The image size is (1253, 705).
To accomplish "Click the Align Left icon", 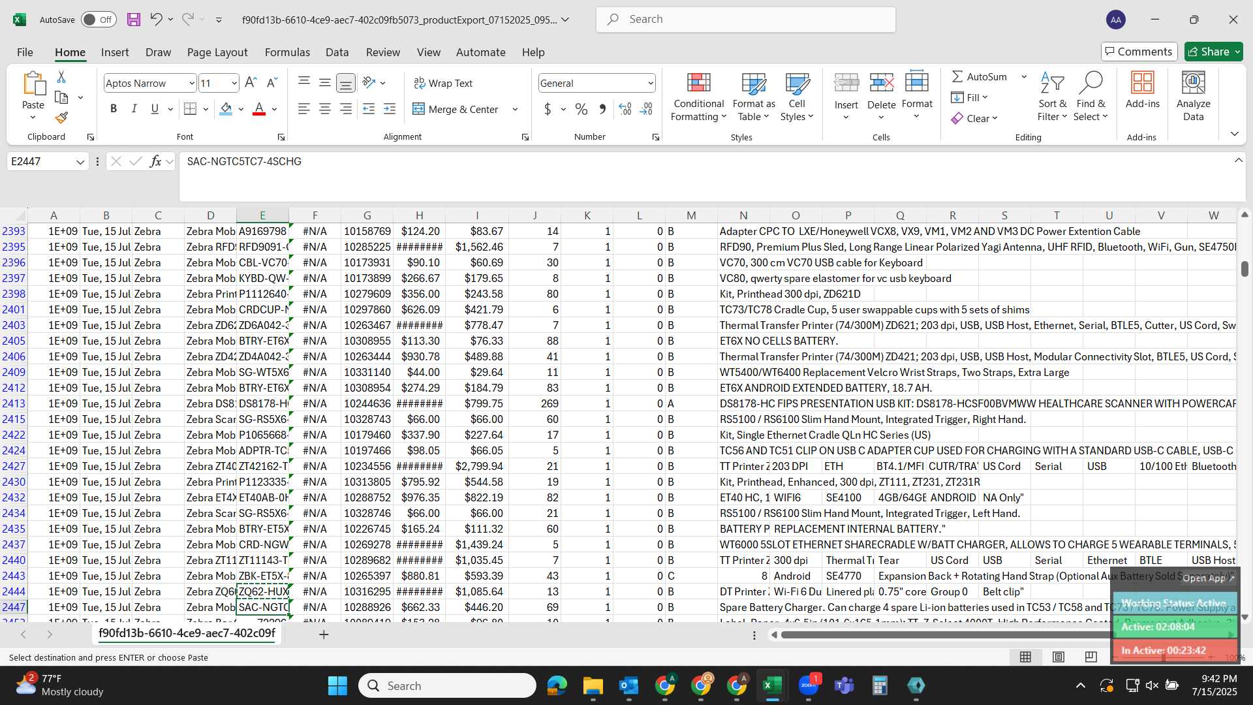I will (x=303, y=109).
